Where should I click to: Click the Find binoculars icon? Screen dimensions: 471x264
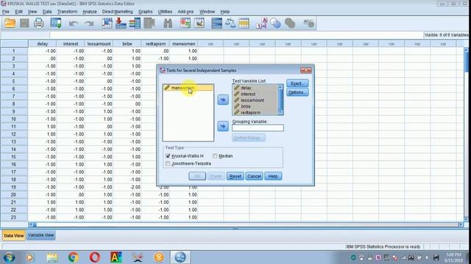(168, 23)
